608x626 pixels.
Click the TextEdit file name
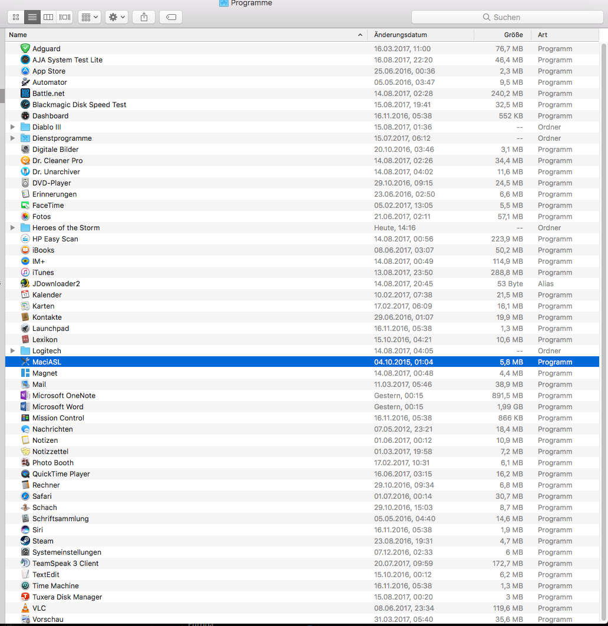pyautogui.click(x=45, y=574)
